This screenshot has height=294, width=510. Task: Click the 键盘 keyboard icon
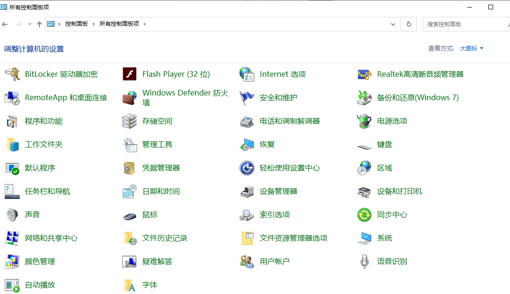[x=364, y=147]
